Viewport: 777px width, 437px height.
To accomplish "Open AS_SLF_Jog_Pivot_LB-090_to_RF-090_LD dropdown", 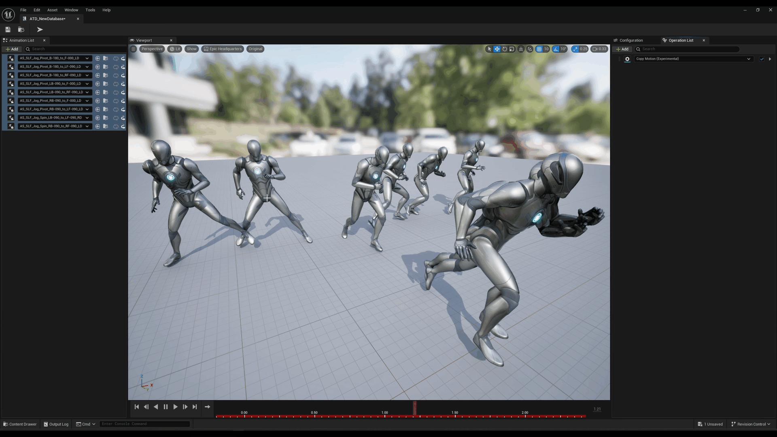I will click(x=55, y=92).
